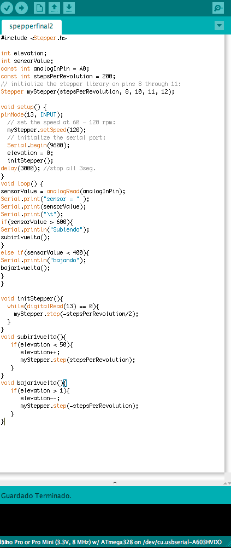Click the 'Serial.print("sensor = " );' line

click(x=45, y=199)
